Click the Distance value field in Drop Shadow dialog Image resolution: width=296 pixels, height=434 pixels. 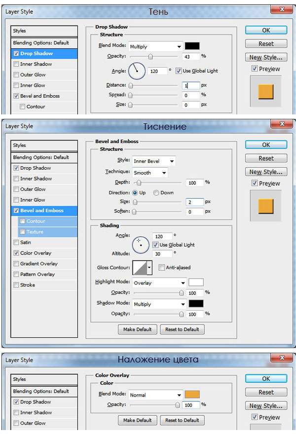[191, 85]
